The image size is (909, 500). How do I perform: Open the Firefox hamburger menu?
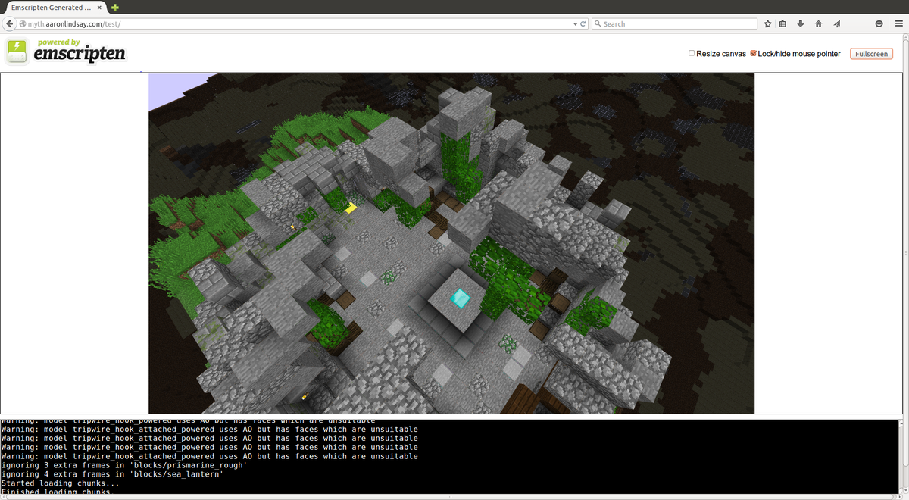coord(898,23)
